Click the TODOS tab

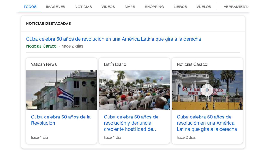(30, 7)
